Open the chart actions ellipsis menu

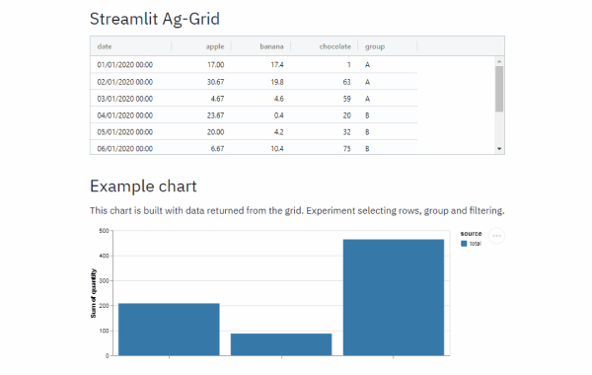pos(496,236)
